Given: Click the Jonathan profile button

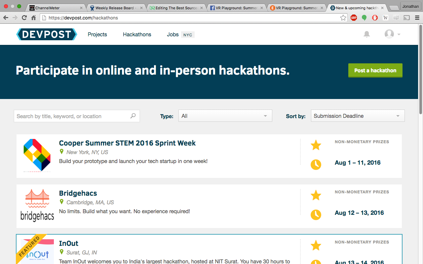Looking at the screenshot, I should pyautogui.click(x=410, y=6).
